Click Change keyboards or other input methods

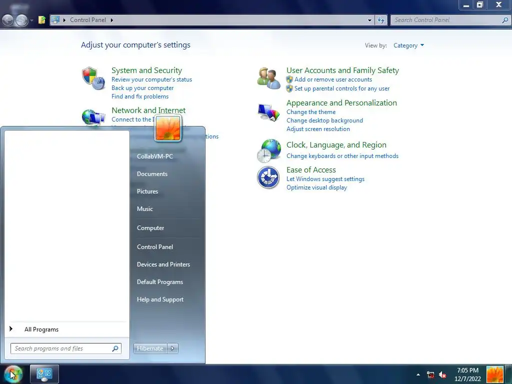click(x=342, y=156)
